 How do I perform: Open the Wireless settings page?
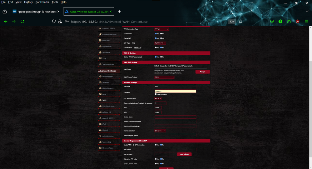click(x=109, y=82)
